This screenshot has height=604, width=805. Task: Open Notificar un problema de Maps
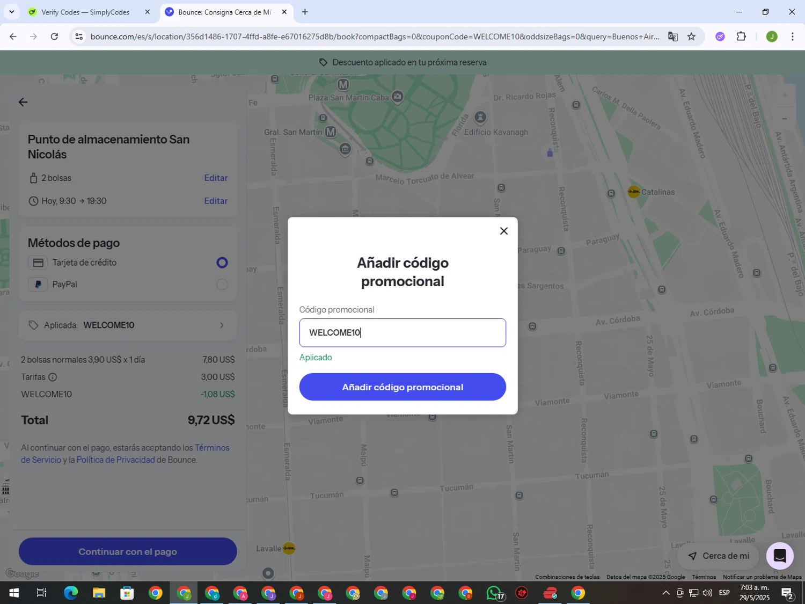[x=762, y=577]
